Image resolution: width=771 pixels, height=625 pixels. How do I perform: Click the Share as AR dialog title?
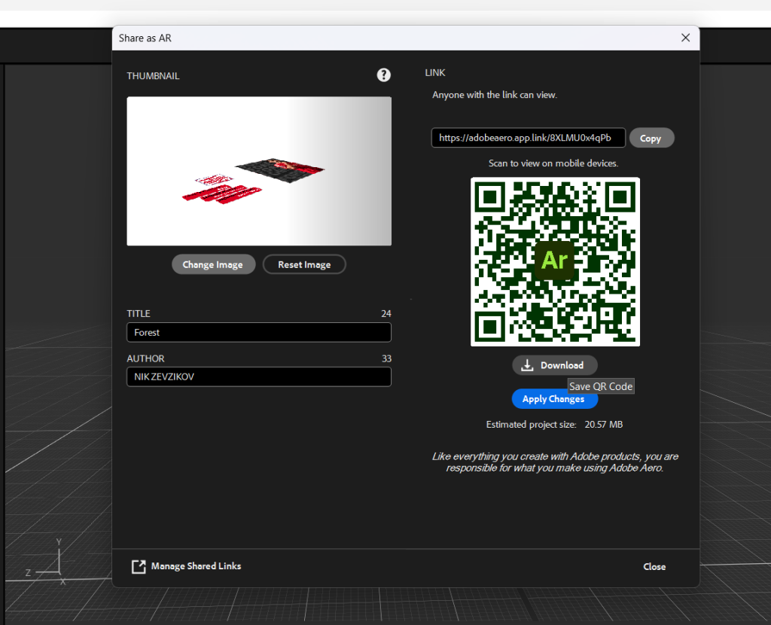pos(145,38)
